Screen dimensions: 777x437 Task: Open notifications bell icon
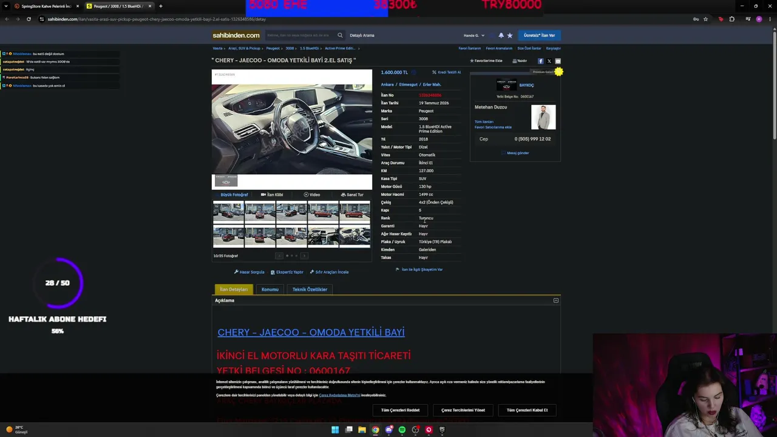click(501, 35)
